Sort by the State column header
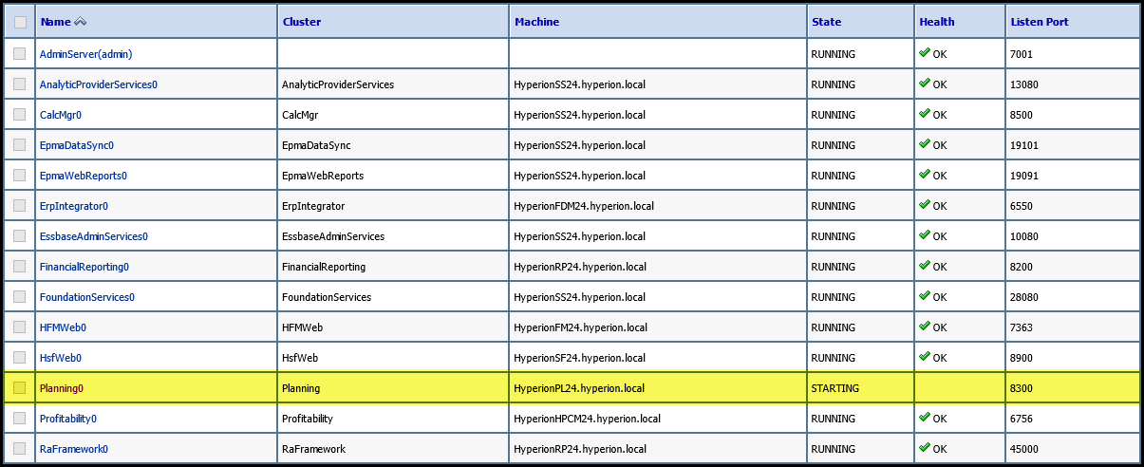This screenshot has height=467, width=1144. [x=826, y=22]
